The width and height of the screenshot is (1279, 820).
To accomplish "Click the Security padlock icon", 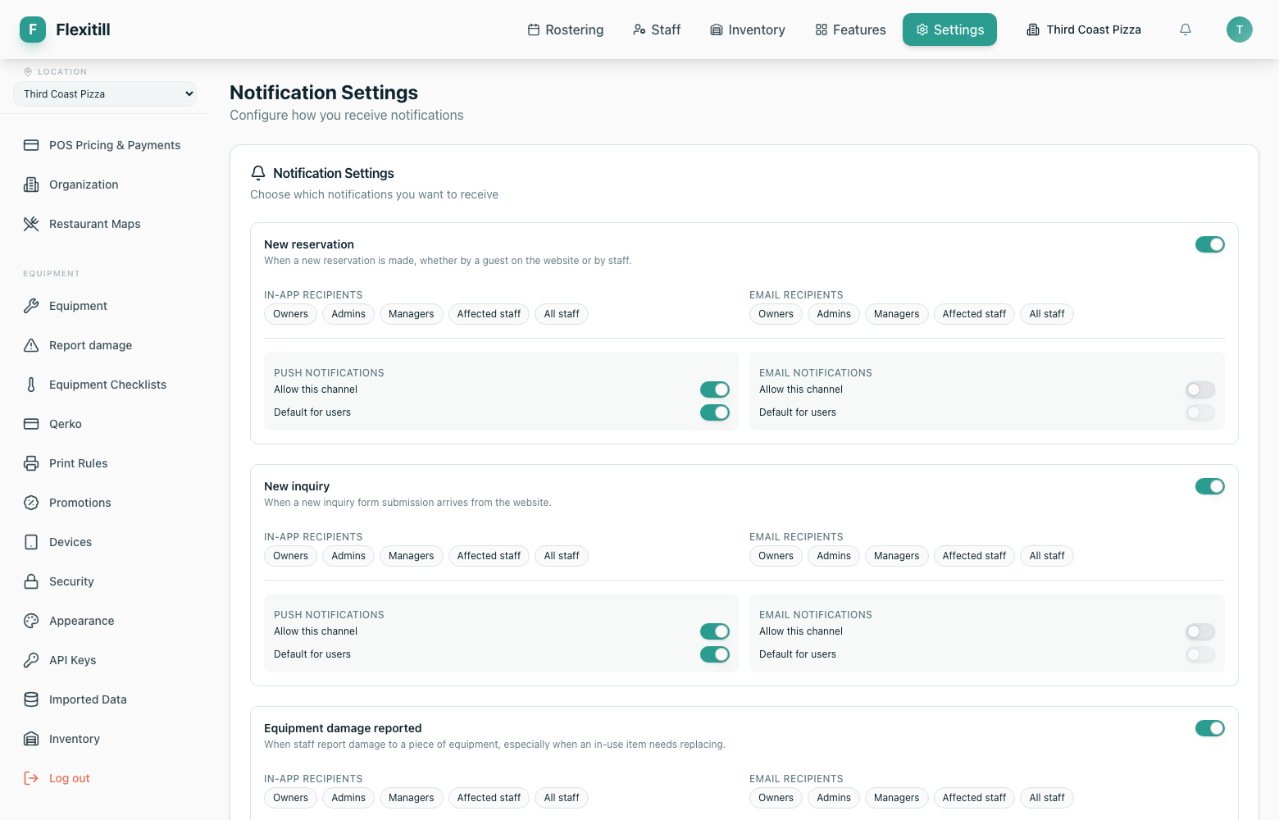I will point(31,581).
